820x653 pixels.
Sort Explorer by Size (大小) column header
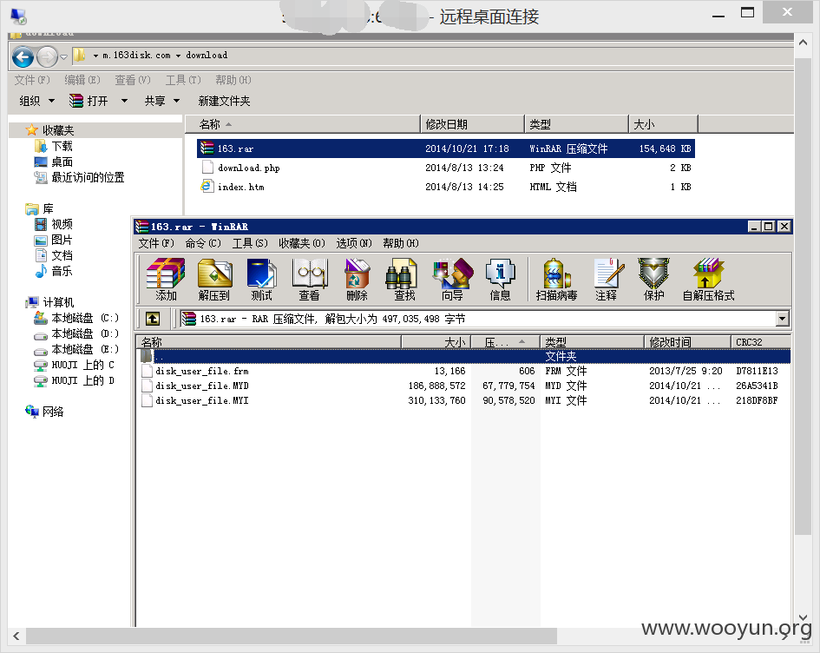pos(663,124)
